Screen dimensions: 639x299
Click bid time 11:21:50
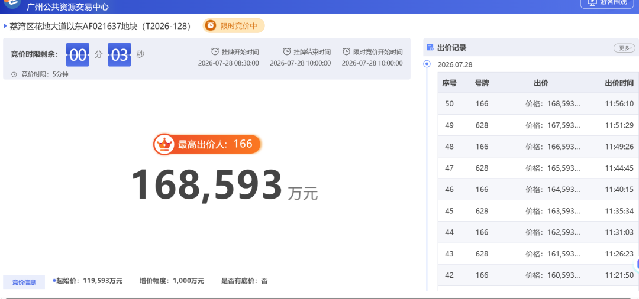coord(619,275)
